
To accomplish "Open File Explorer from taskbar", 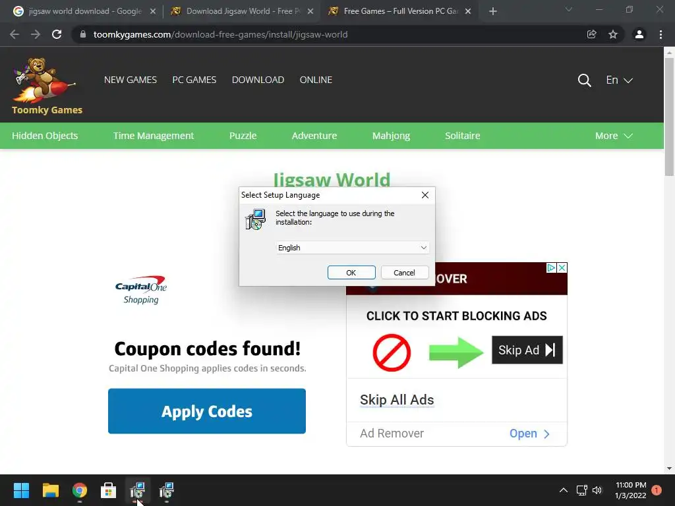I will 50,490.
